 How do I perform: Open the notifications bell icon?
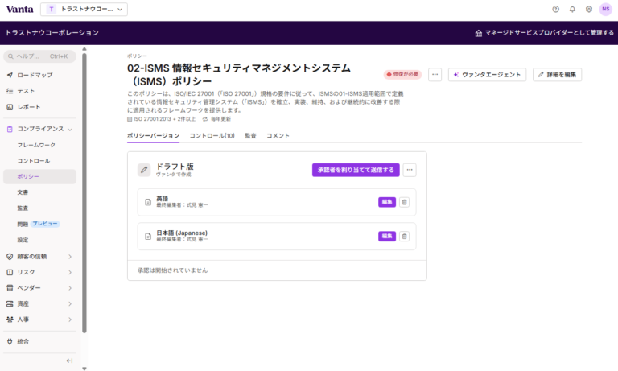572,9
